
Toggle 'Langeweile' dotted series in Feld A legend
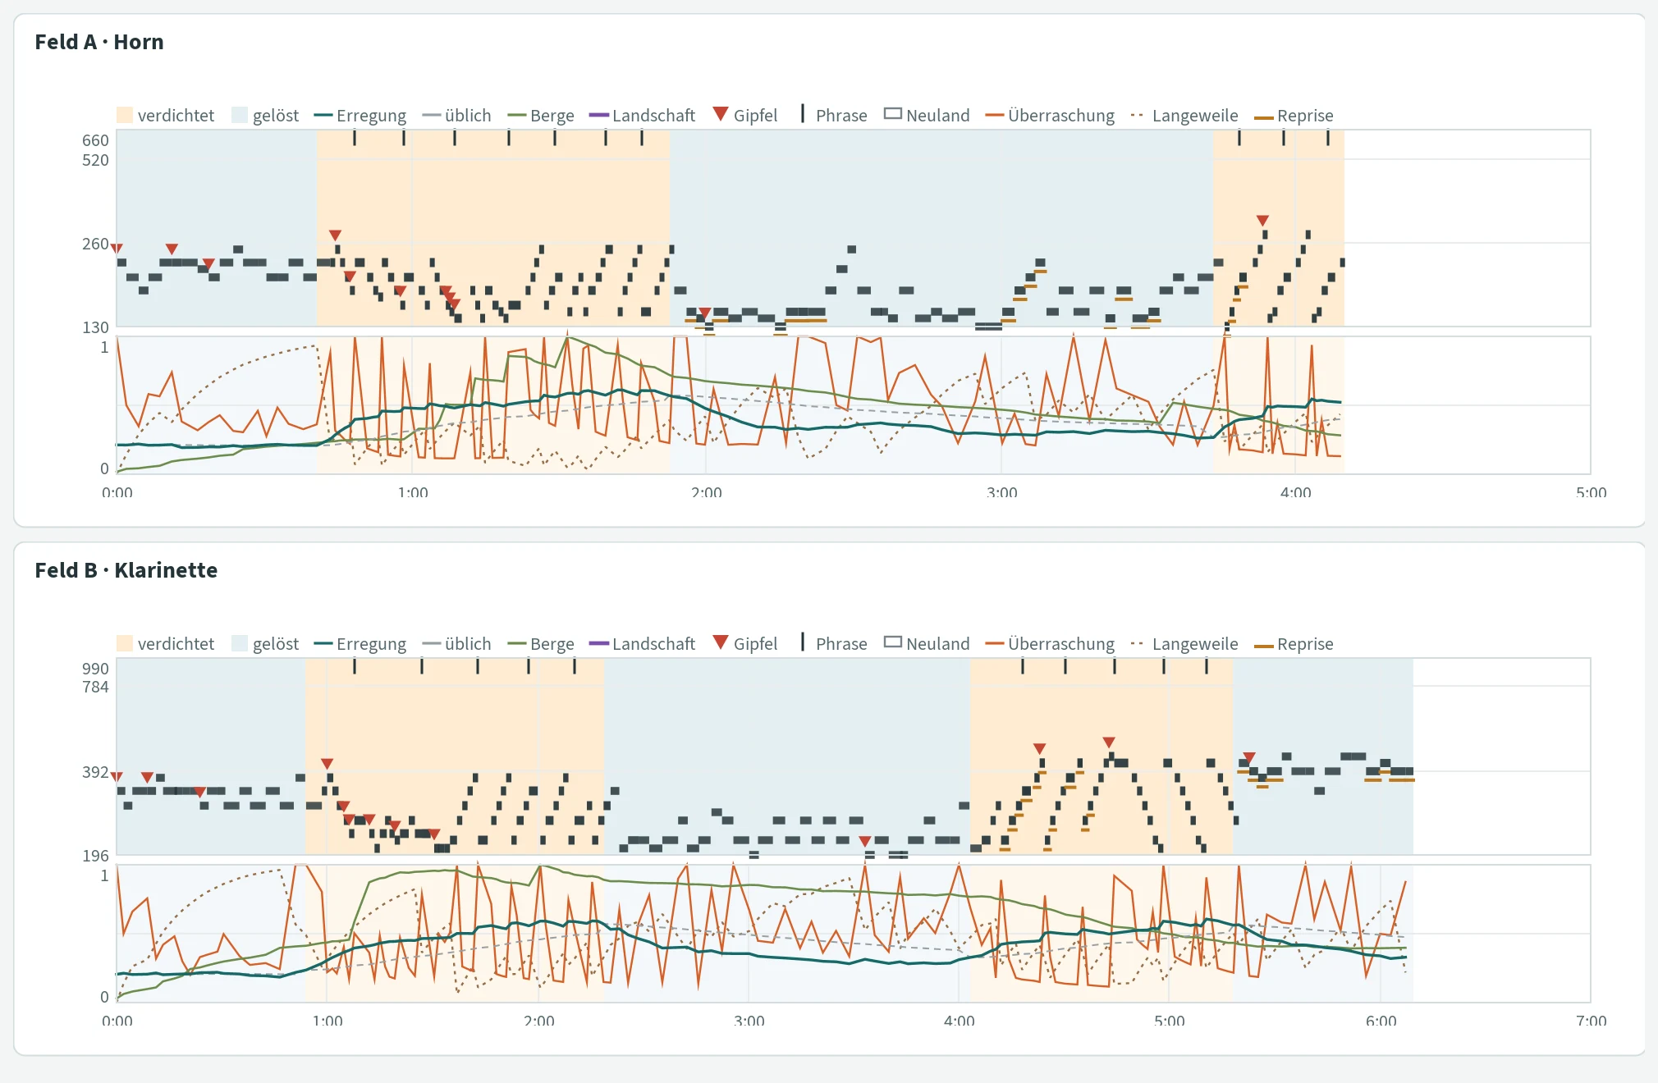[x=1184, y=116]
